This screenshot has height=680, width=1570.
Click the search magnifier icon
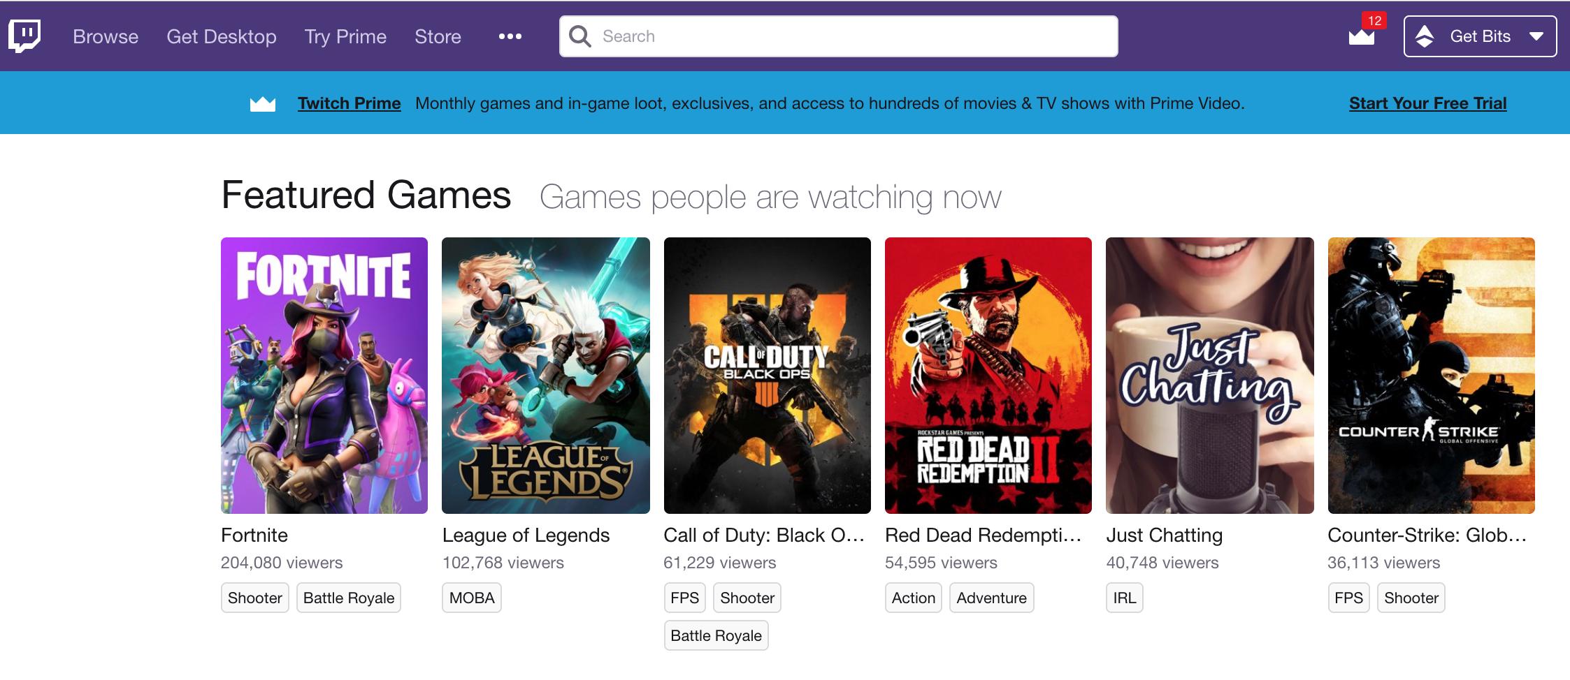[580, 36]
